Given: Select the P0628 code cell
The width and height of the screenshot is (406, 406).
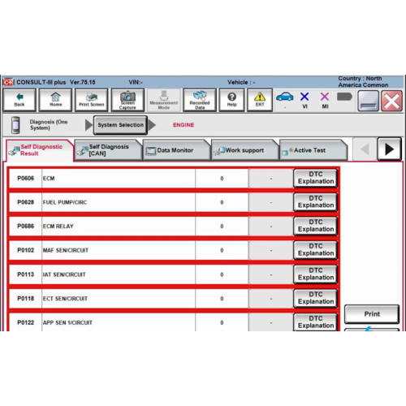Looking at the screenshot, I should point(25,202).
